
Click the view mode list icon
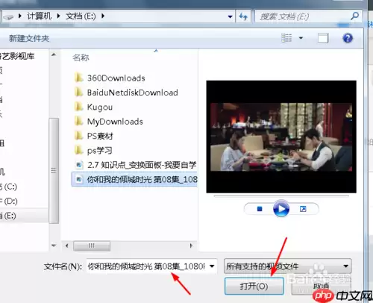pyautogui.click(x=286, y=38)
